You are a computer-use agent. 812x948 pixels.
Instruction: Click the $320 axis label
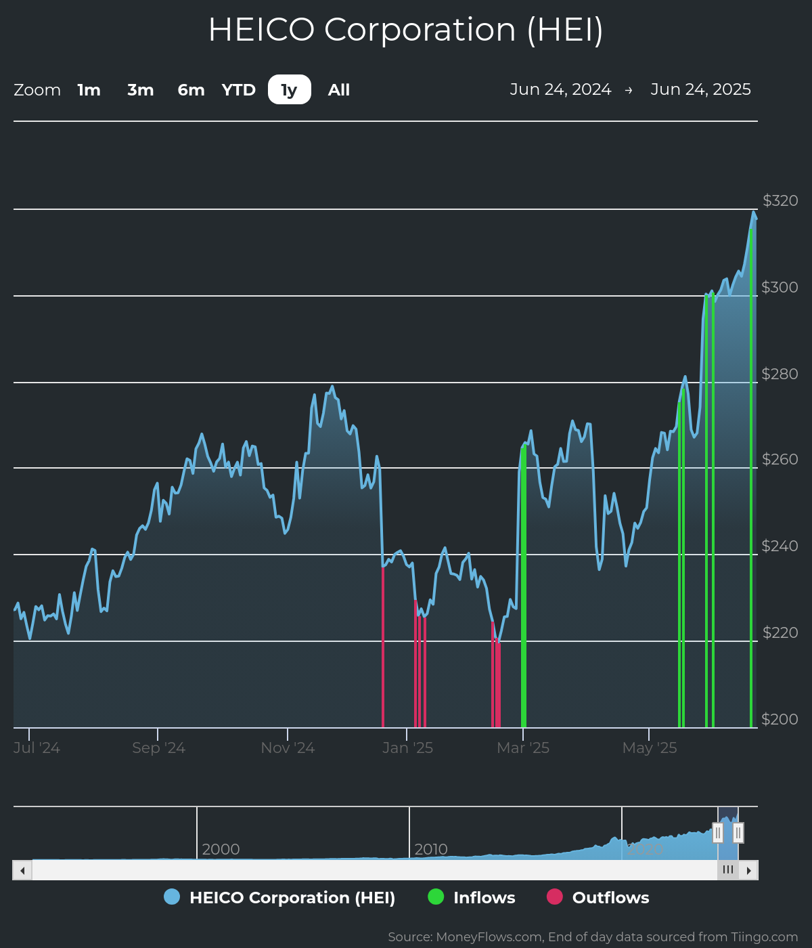780,200
